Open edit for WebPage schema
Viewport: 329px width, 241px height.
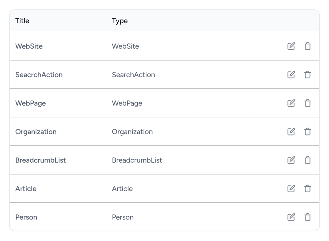291,103
